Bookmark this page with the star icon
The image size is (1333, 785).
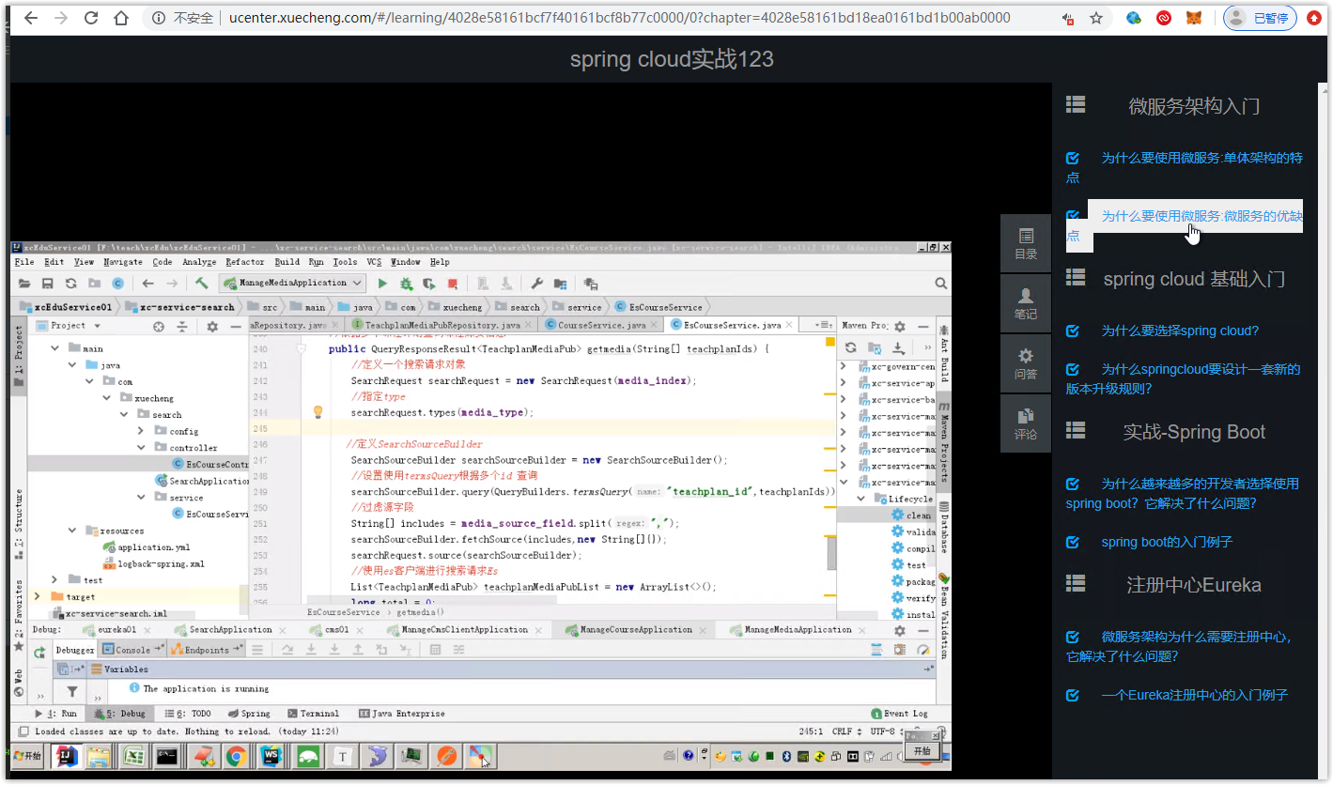[1096, 18]
